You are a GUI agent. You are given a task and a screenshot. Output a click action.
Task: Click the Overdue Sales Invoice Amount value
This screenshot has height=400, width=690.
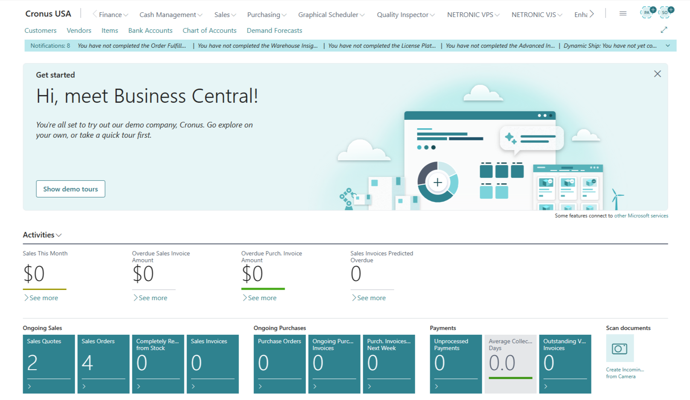[x=143, y=274]
